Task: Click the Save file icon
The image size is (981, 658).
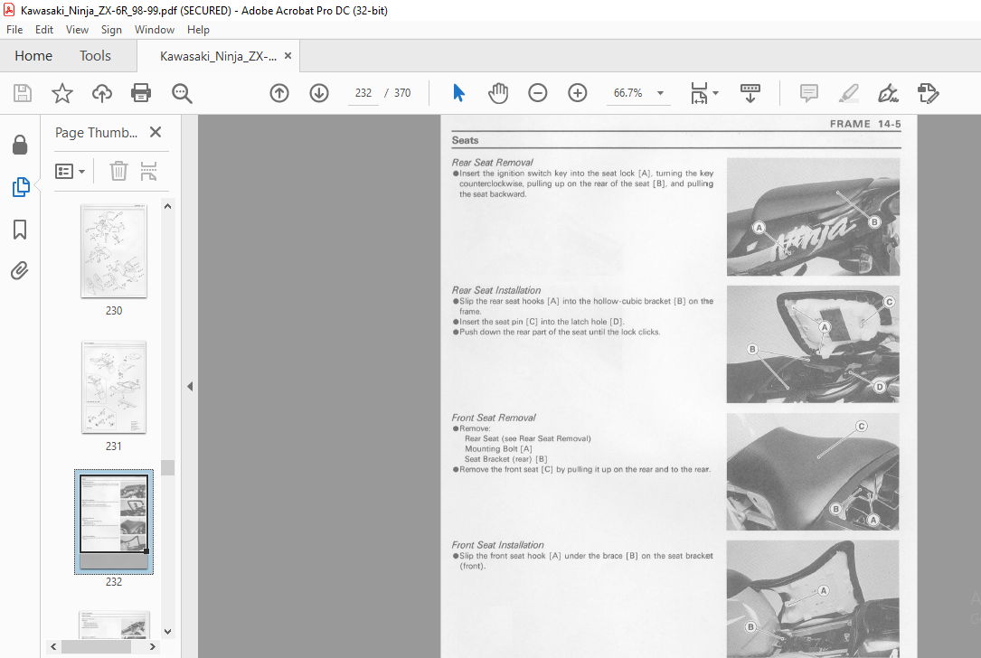Action: coord(23,93)
